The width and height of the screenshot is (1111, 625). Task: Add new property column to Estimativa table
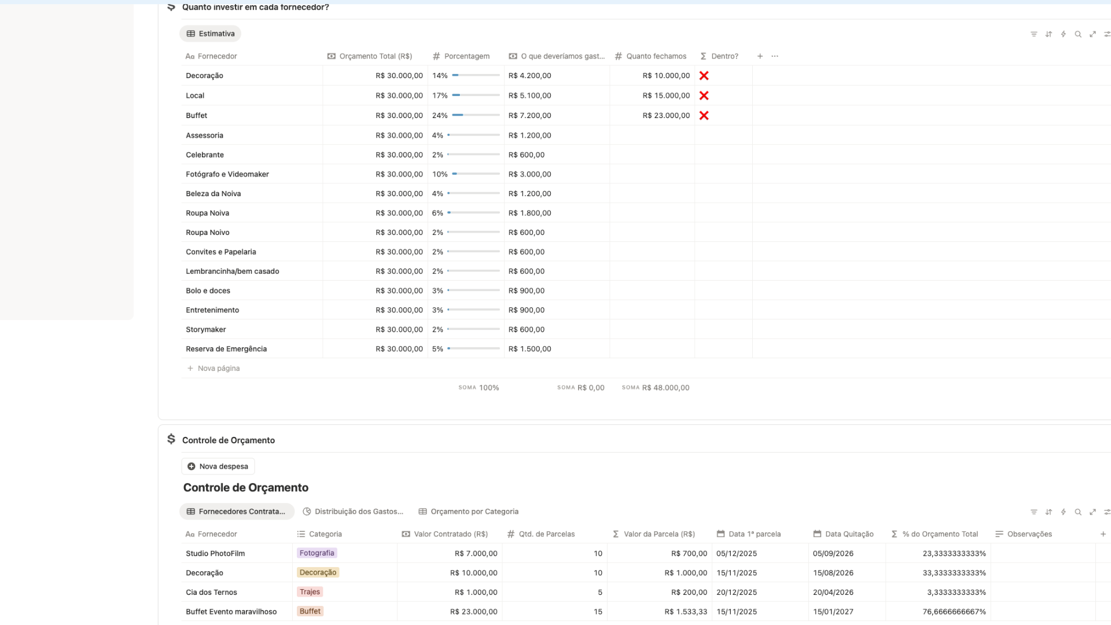(760, 56)
